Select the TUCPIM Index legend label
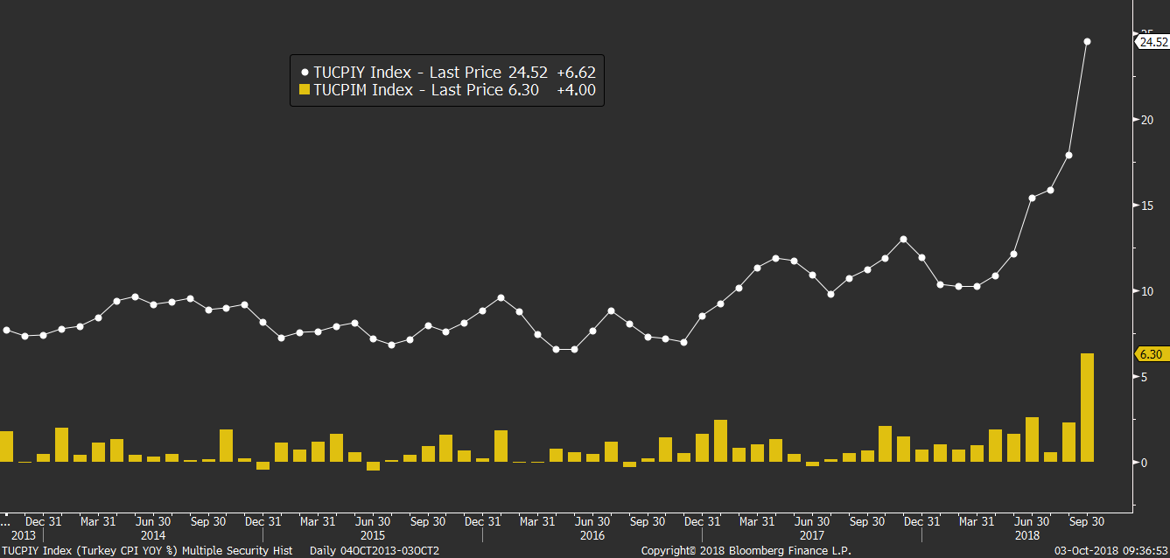Screen dimensions: 1170x558 pos(363,90)
